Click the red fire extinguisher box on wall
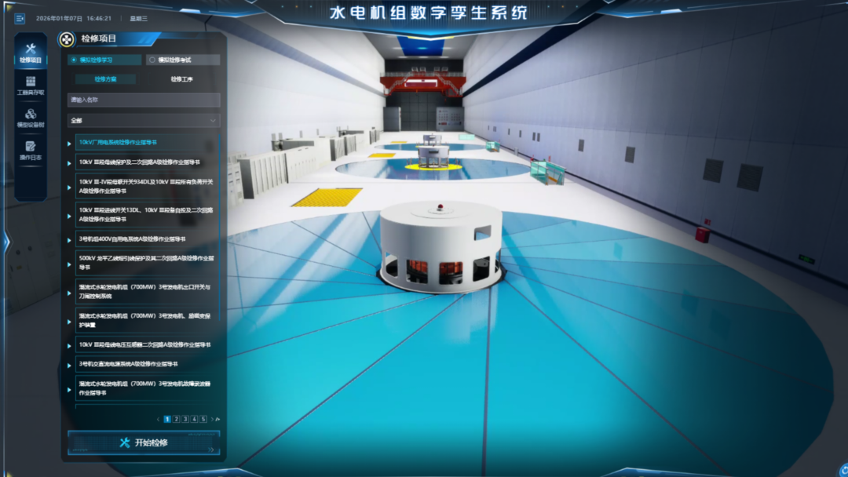Image resolution: width=848 pixels, height=477 pixels. tap(702, 234)
